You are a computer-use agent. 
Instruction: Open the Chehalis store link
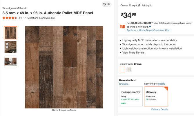tap(124, 84)
